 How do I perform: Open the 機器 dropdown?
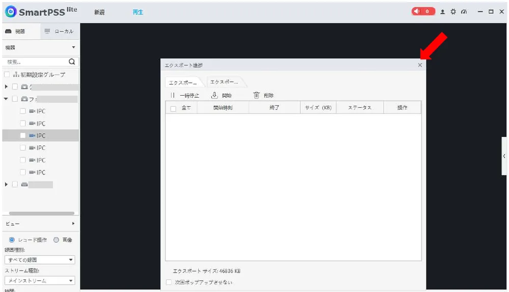(41, 47)
